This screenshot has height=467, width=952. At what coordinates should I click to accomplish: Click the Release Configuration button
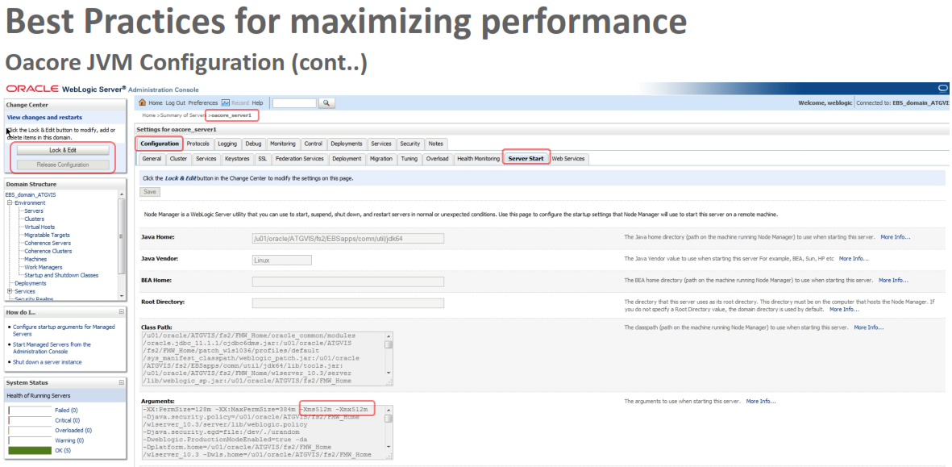click(x=63, y=165)
